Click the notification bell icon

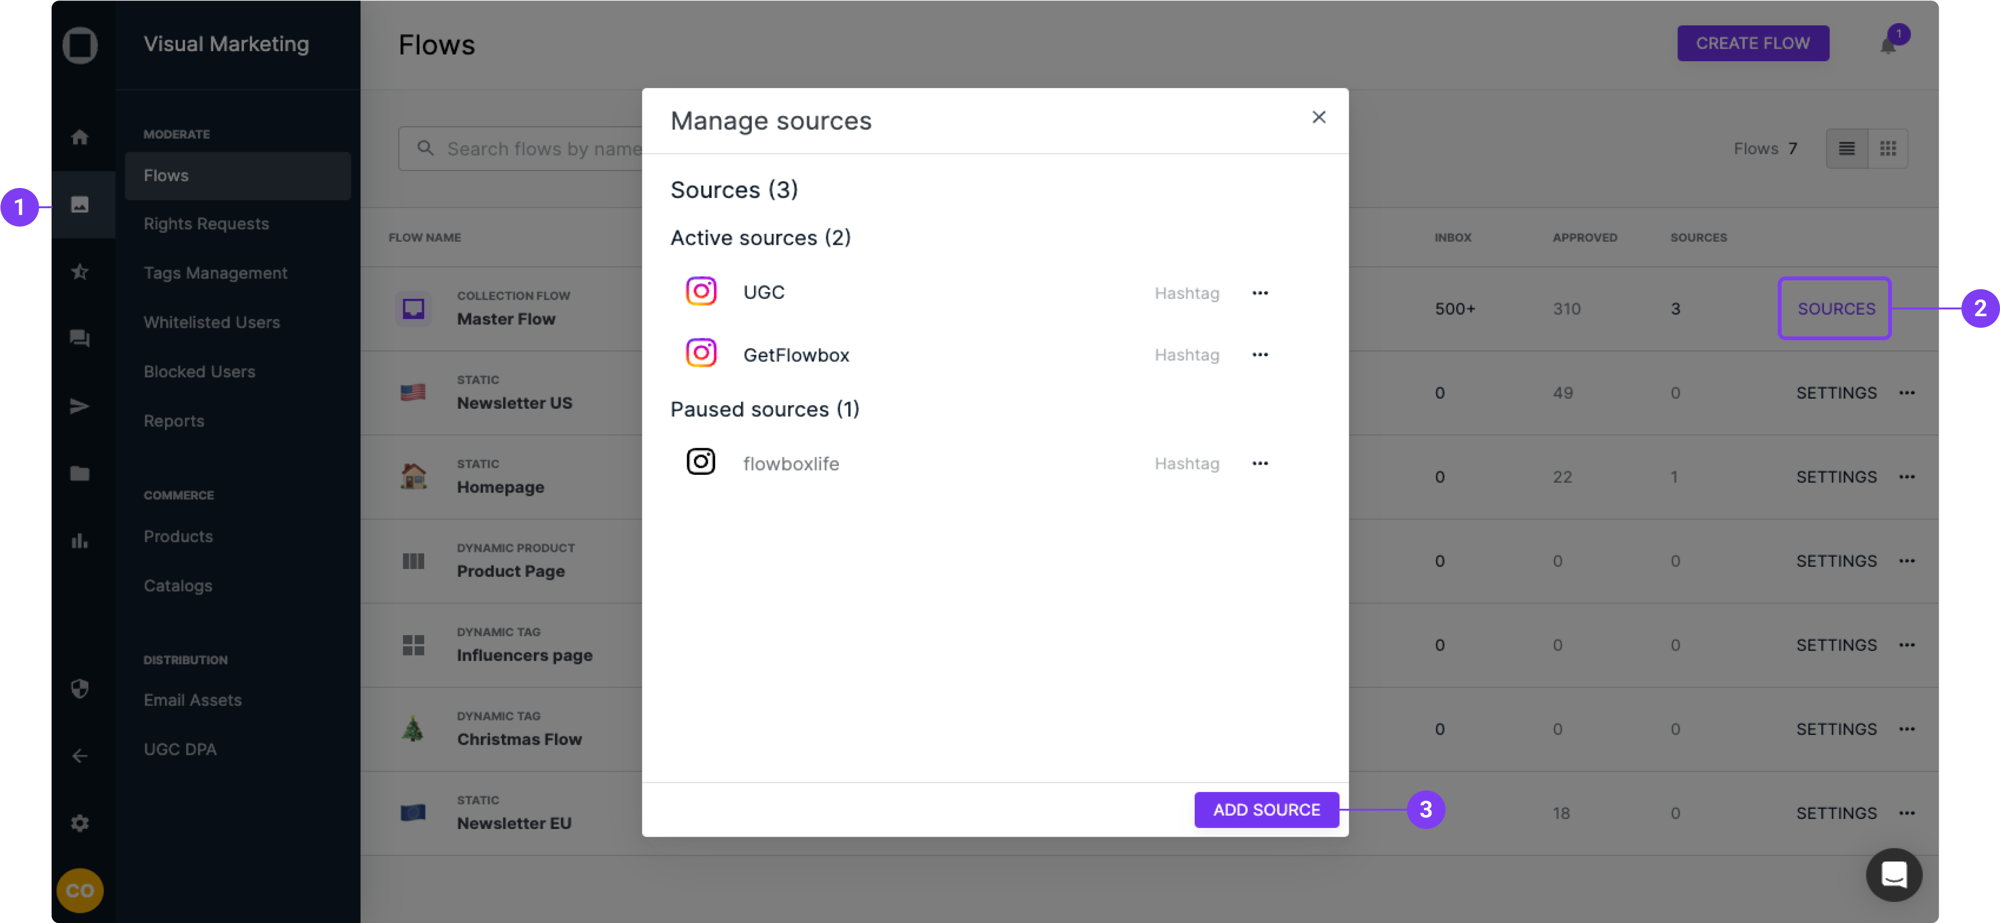click(x=1888, y=45)
